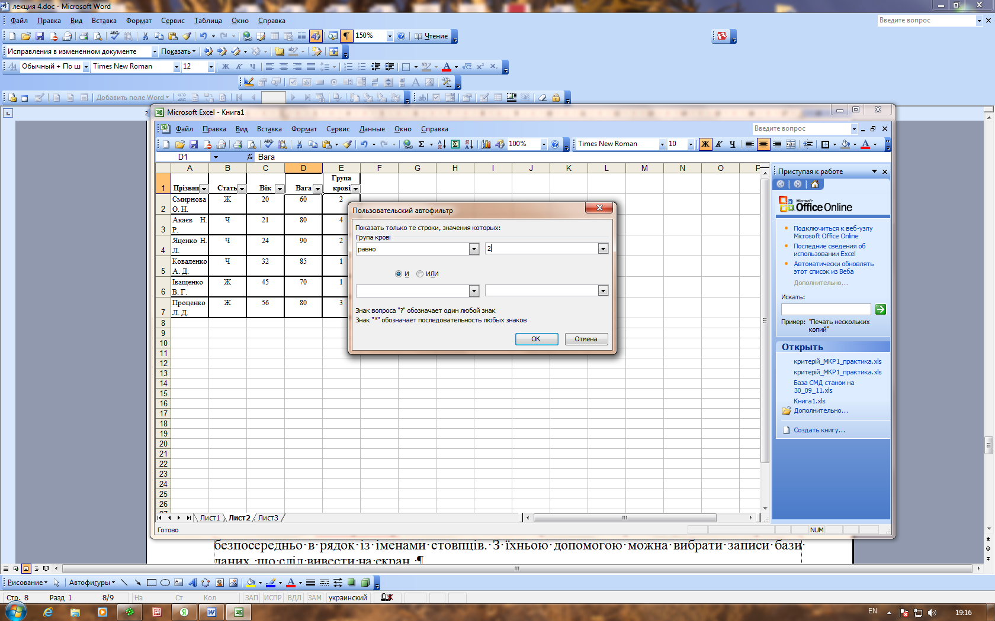Click Excel's Fill Color bucket swatch

[x=845, y=144]
